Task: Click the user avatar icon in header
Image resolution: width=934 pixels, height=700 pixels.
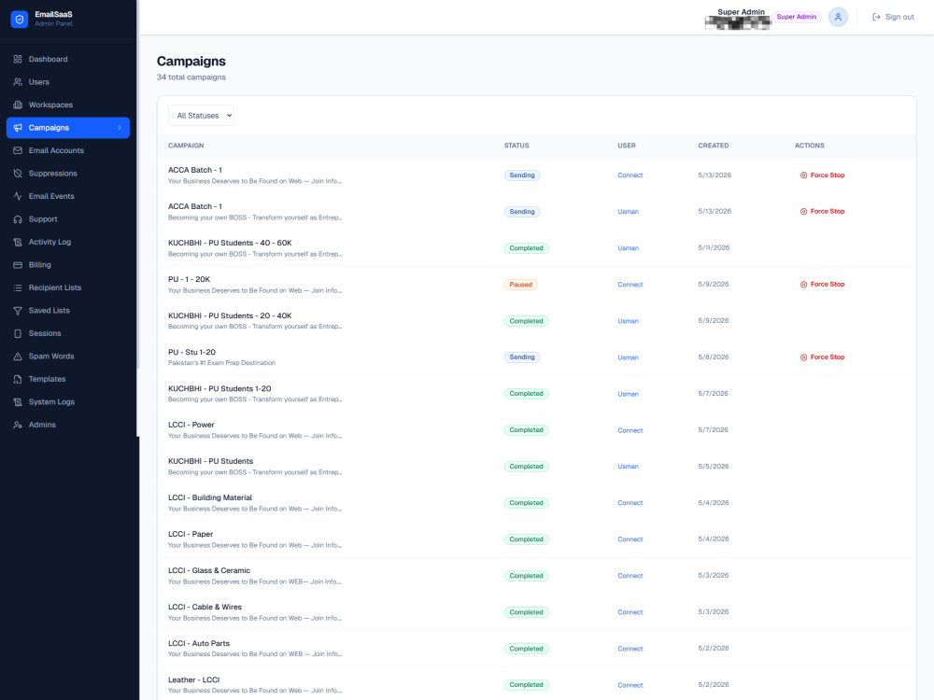Action: 838,17
